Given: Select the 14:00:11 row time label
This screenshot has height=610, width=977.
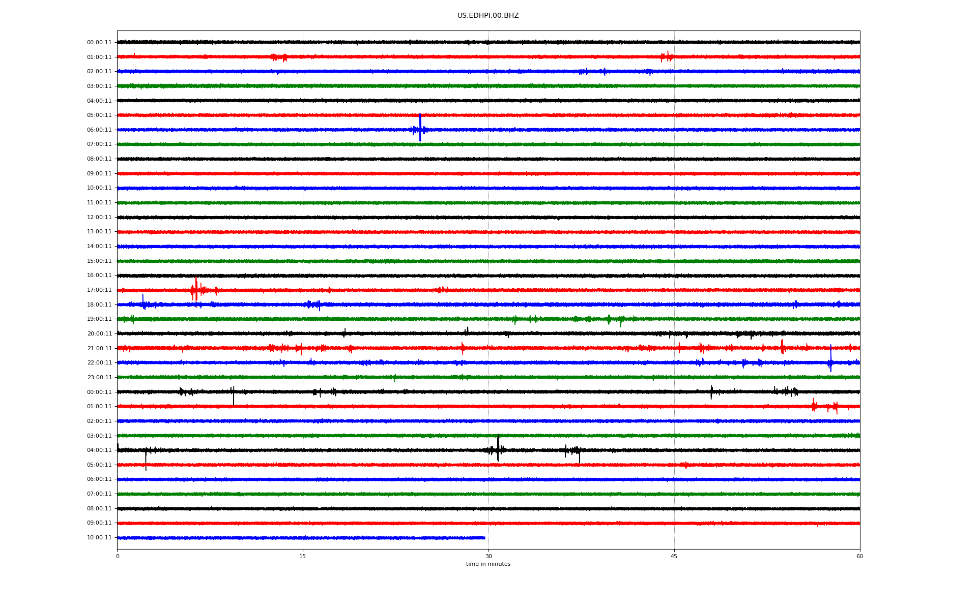Looking at the screenshot, I should coord(99,247).
